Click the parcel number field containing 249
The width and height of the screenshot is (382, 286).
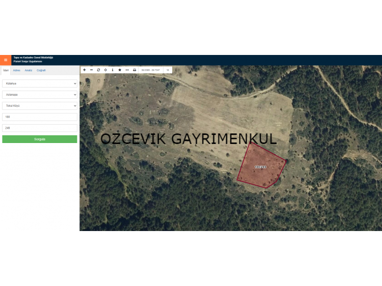tap(40, 128)
